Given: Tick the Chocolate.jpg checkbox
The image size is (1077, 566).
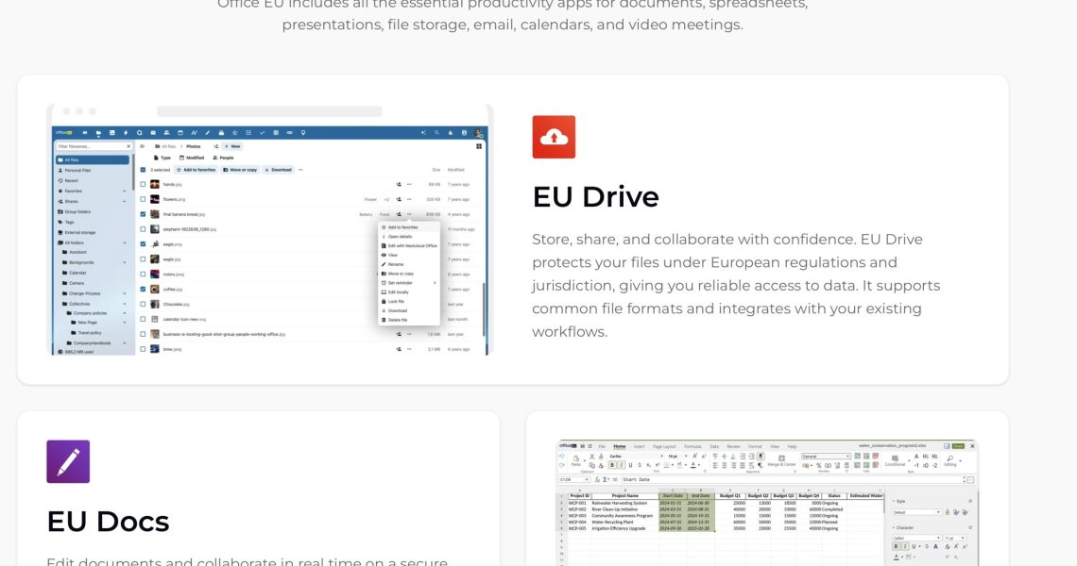Looking at the screenshot, I should (x=143, y=304).
